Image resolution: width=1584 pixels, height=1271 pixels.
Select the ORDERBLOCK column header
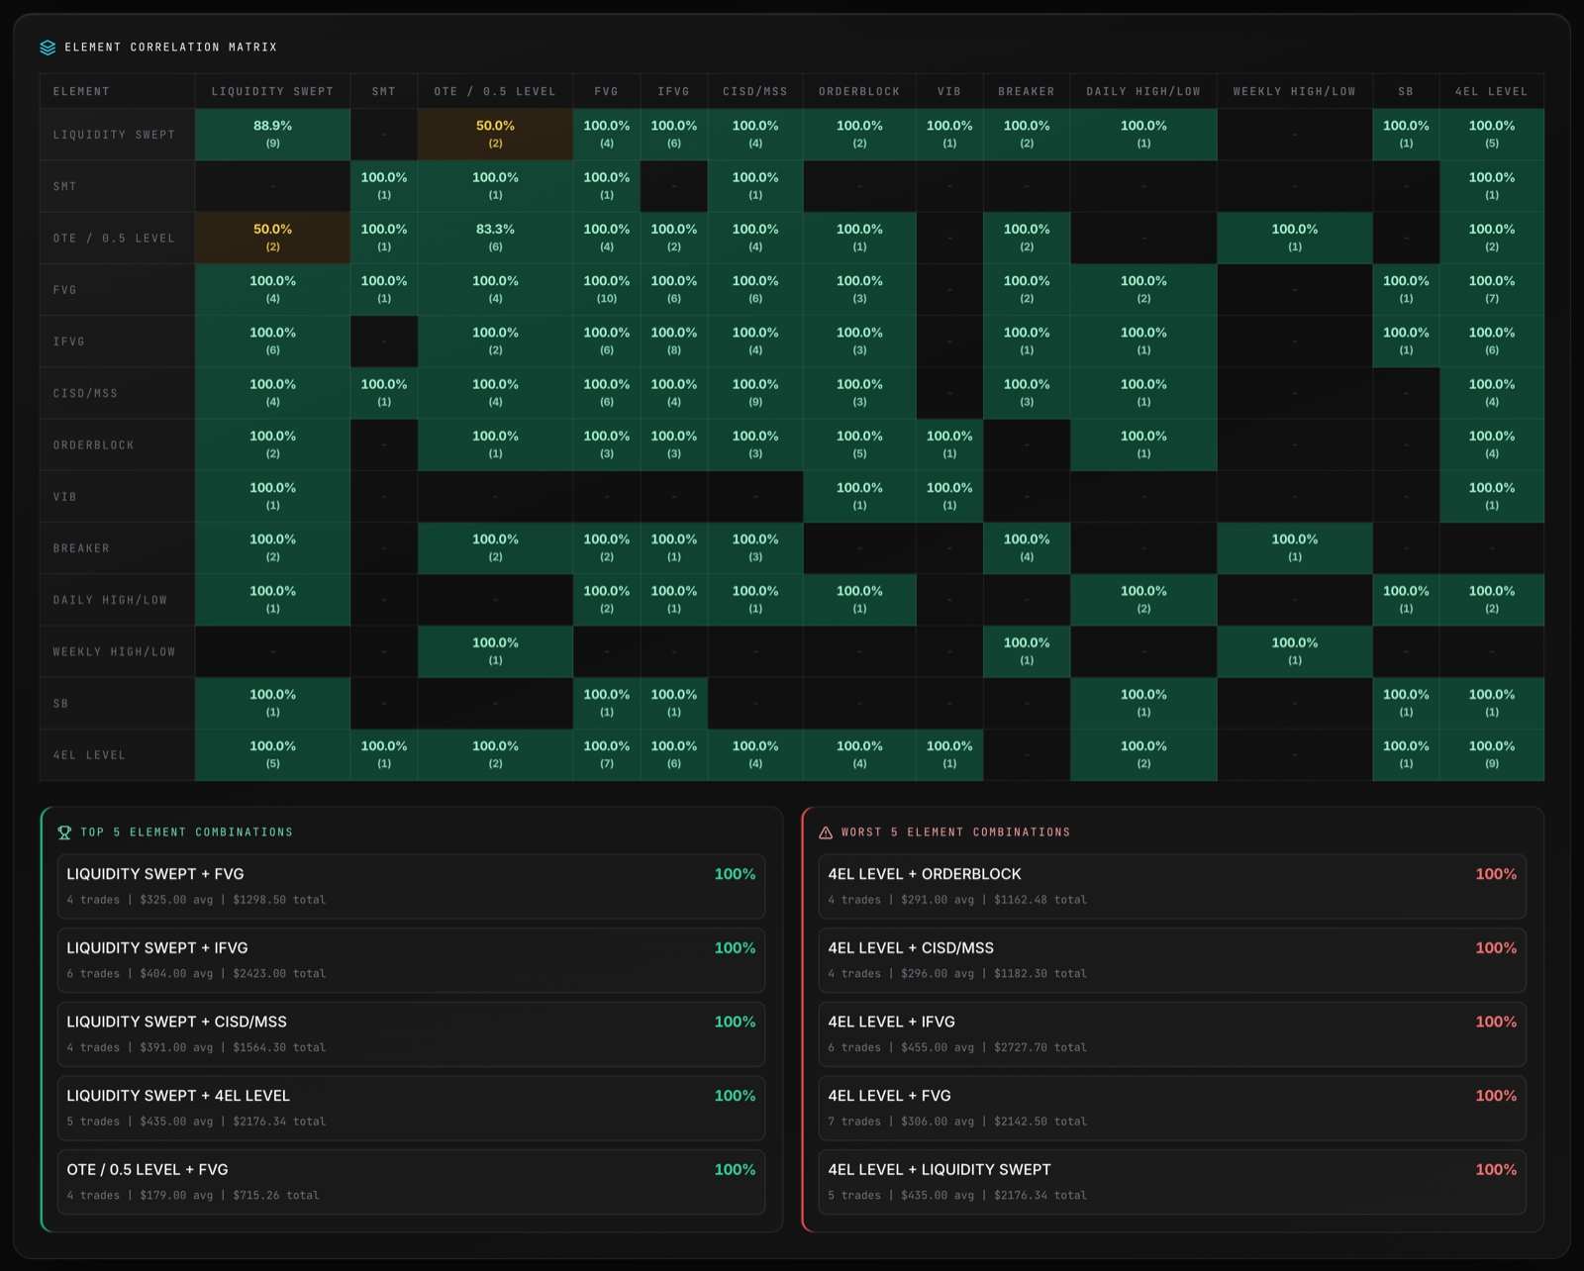click(859, 91)
